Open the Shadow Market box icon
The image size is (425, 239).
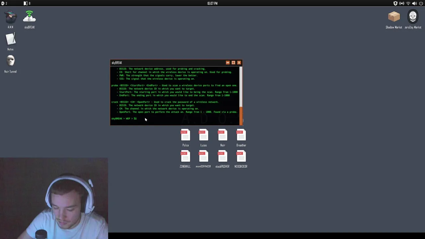(x=394, y=17)
